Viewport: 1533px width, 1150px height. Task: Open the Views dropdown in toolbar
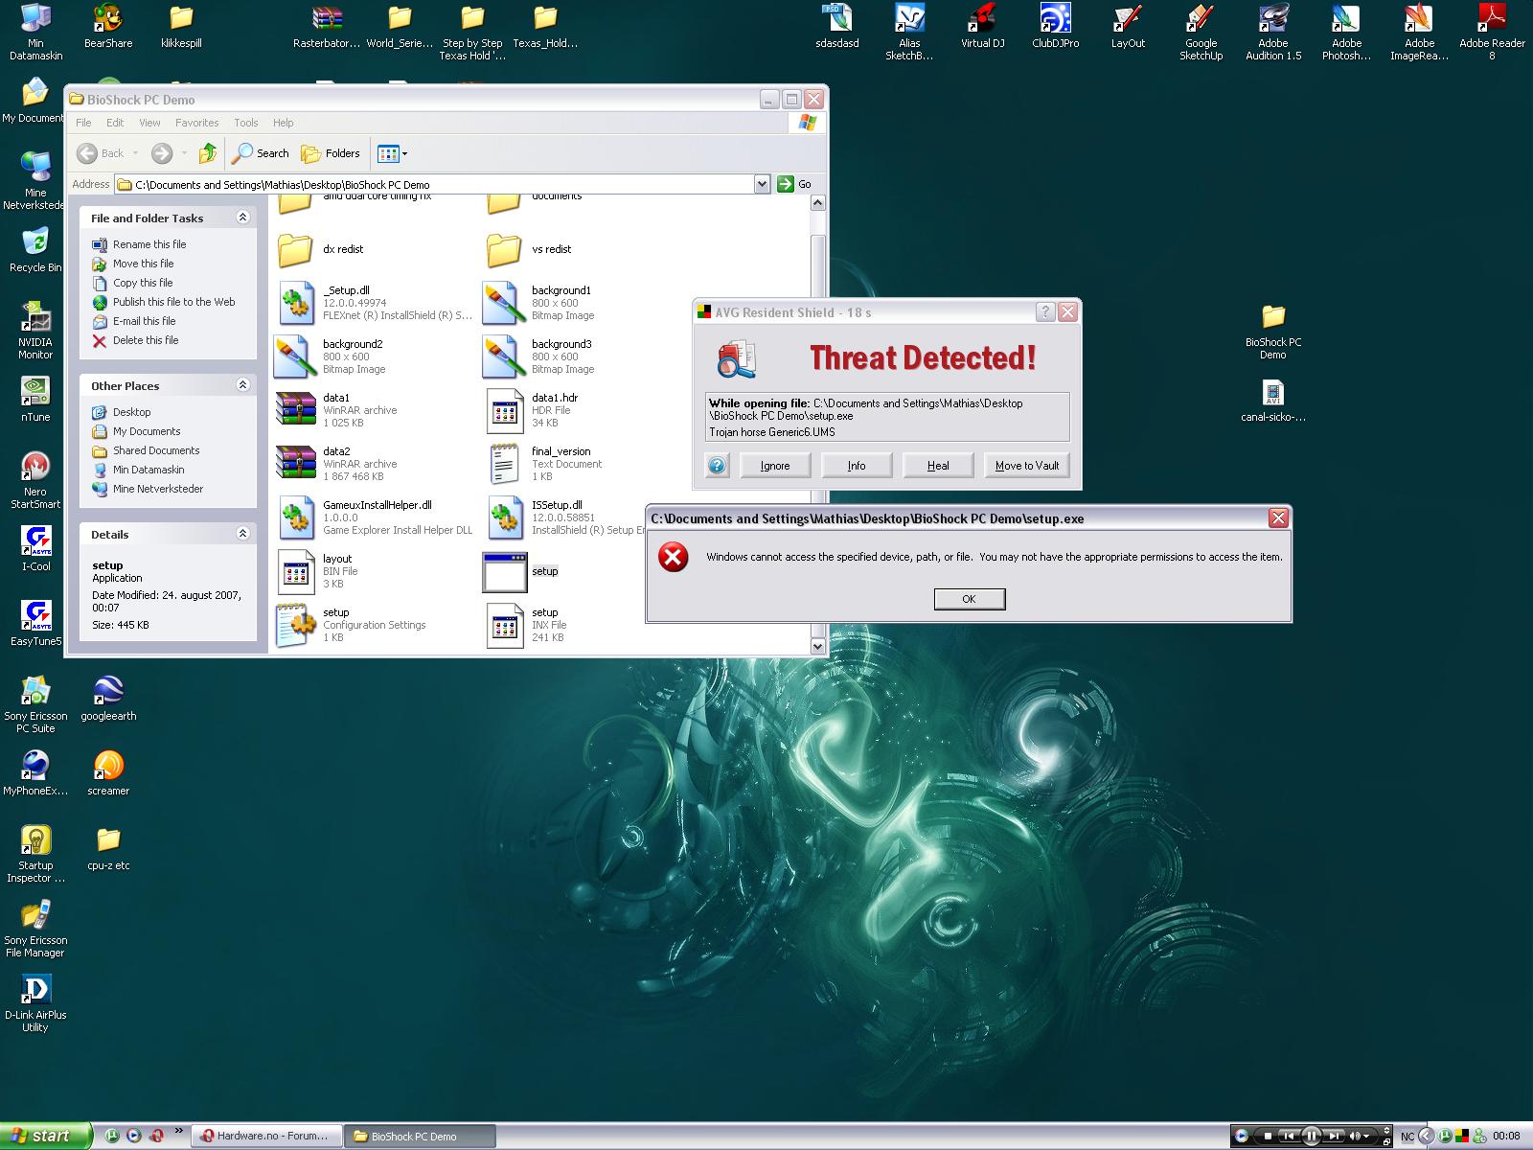click(x=393, y=153)
